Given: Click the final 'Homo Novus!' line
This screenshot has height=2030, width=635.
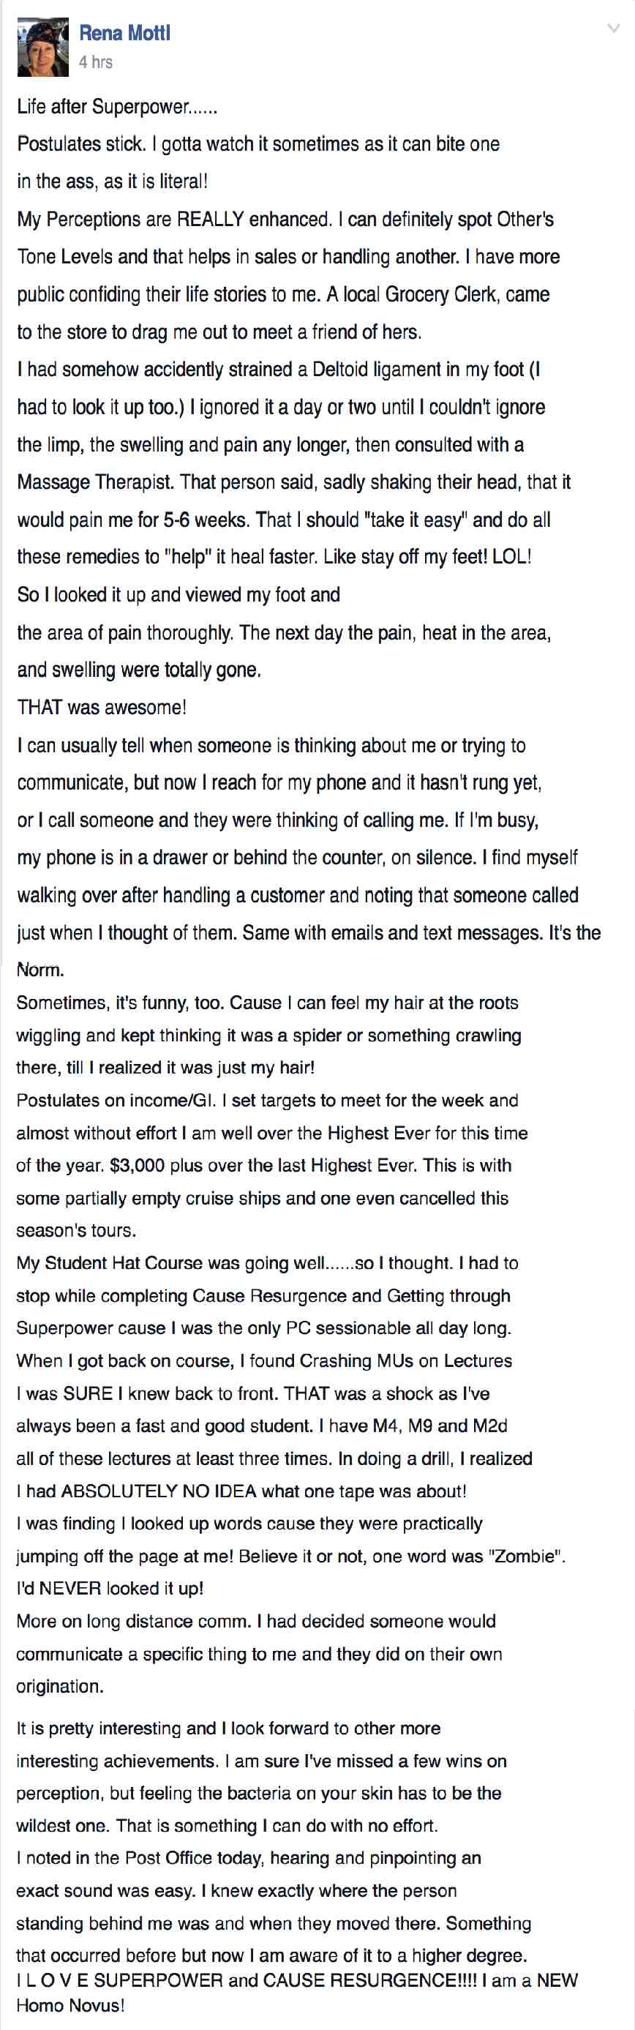Looking at the screenshot, I should pos(70,2005).
